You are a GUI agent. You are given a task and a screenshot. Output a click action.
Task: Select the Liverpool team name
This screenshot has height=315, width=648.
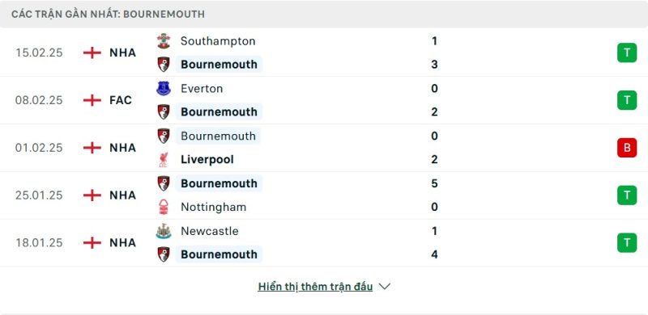point(207,160)
